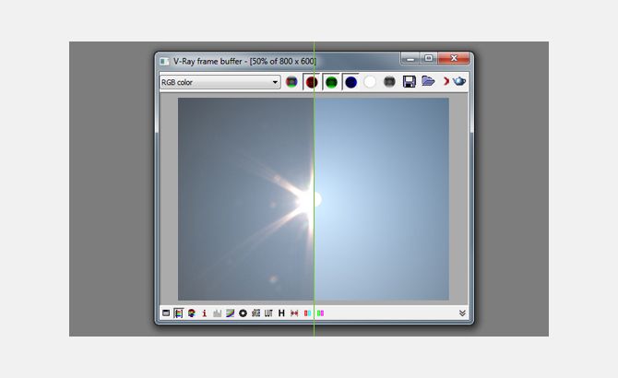Open render history with H icon
This screenshot has height=378, width=618.
click(281, 313)
